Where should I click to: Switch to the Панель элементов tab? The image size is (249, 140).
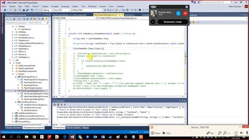tap(13, 128)
